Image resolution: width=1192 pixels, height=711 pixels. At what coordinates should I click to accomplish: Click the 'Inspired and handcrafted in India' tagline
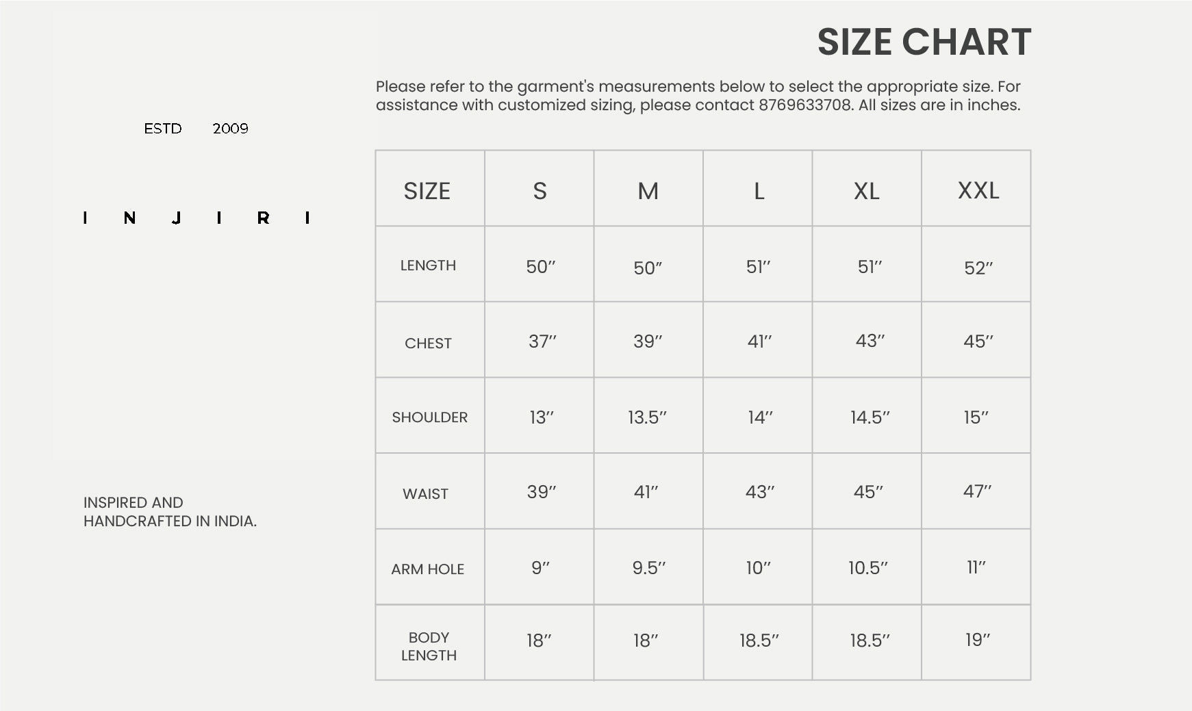(x=170, y=512)
